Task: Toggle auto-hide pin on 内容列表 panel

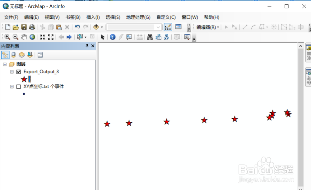Action: pos(87,46)
